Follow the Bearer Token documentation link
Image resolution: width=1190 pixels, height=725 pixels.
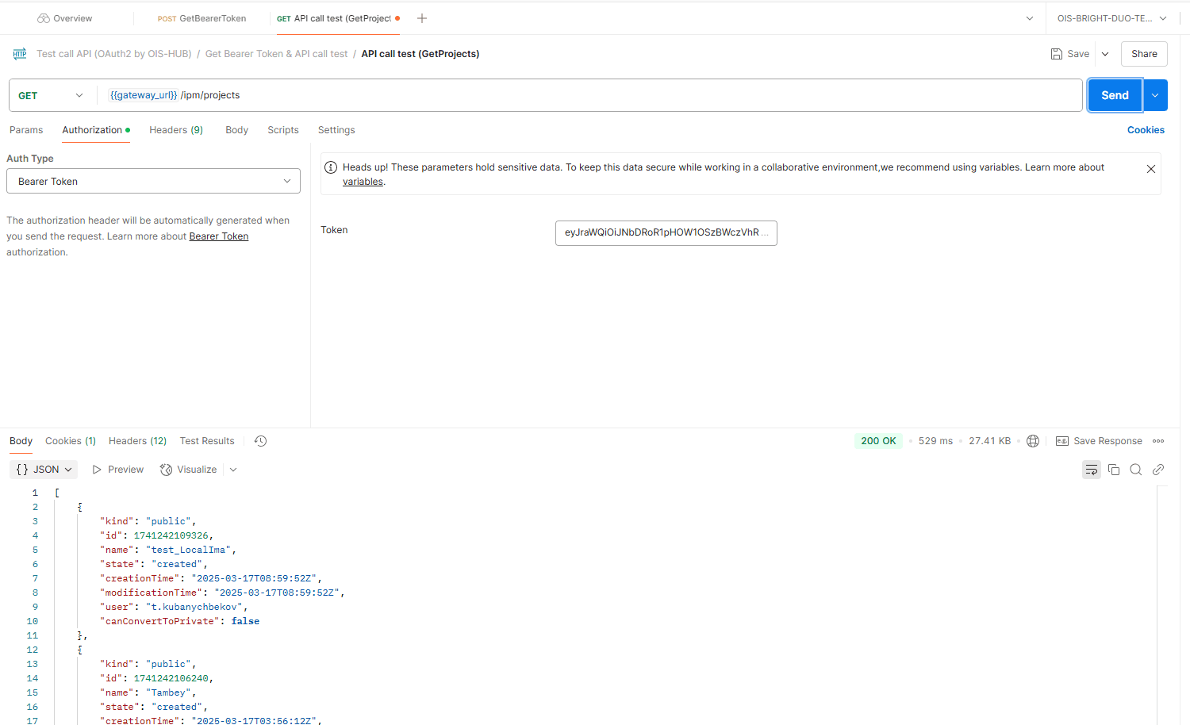pos(219,236)
